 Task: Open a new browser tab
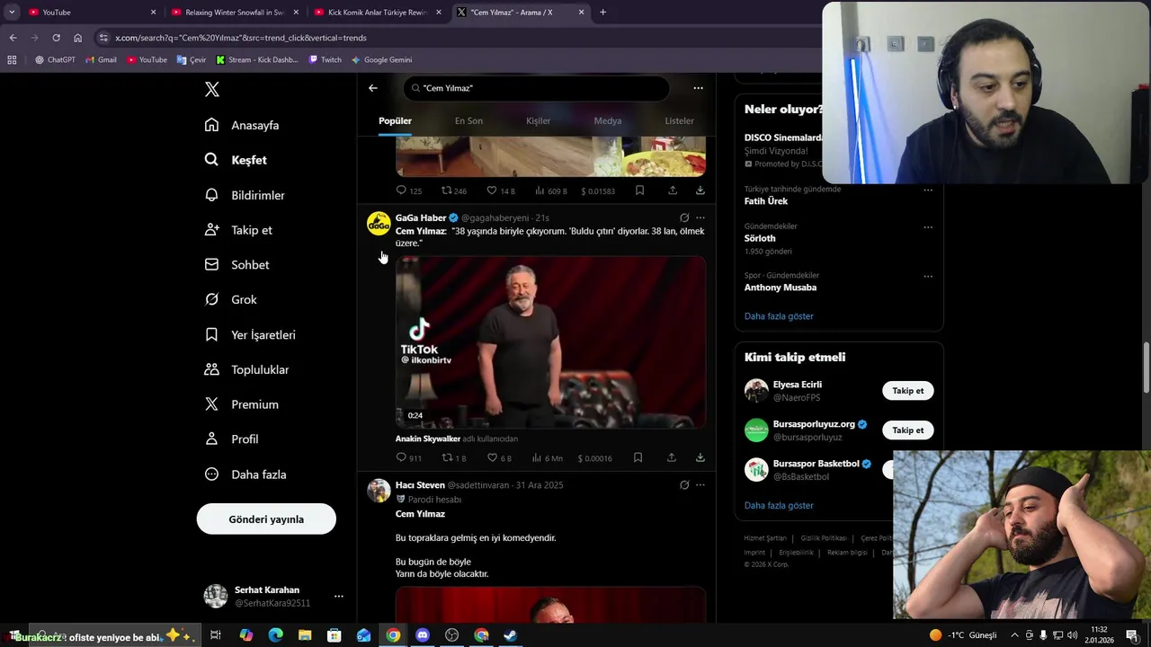point(602,13)
